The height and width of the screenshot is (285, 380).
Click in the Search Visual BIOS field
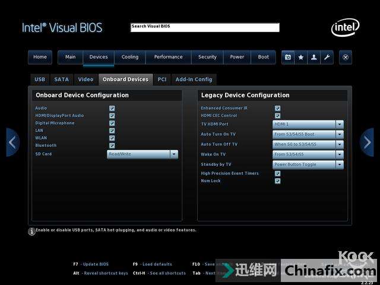pos(205,27)
